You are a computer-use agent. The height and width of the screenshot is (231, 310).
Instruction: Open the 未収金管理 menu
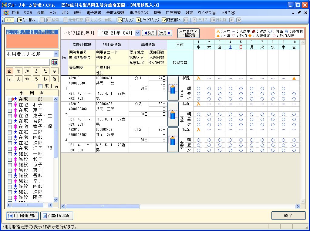point(115,13)
